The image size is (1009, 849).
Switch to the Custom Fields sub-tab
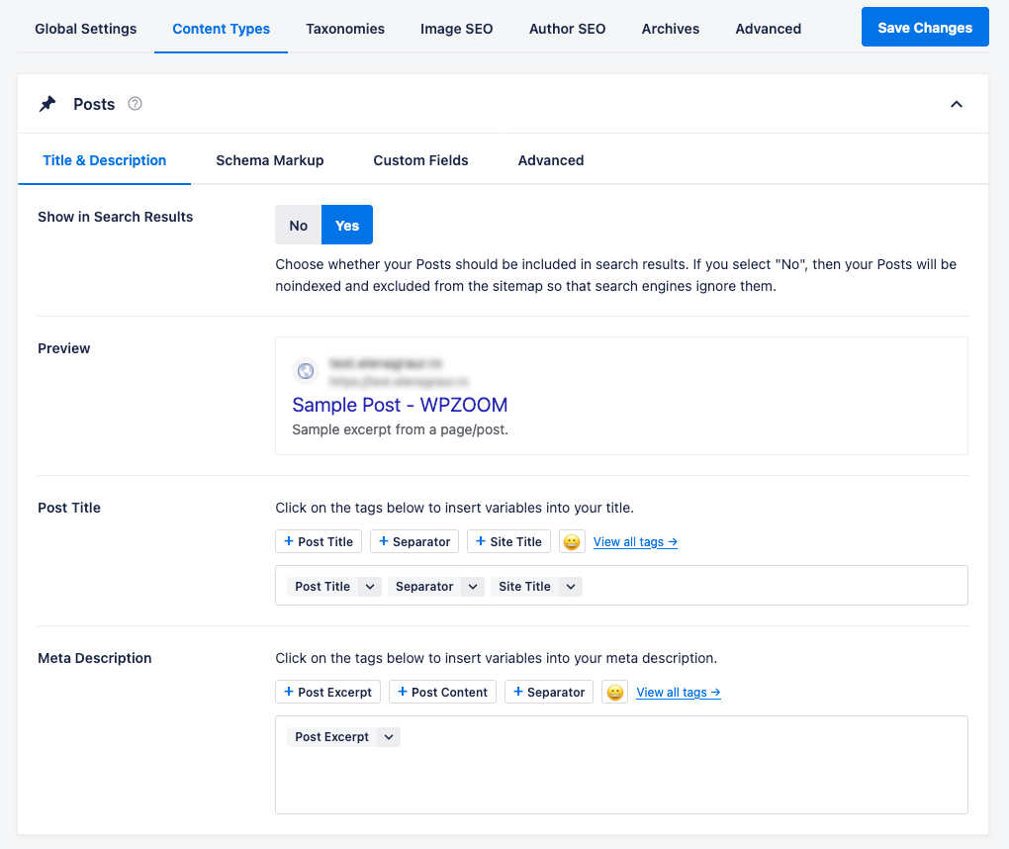(x=420, y=160)
